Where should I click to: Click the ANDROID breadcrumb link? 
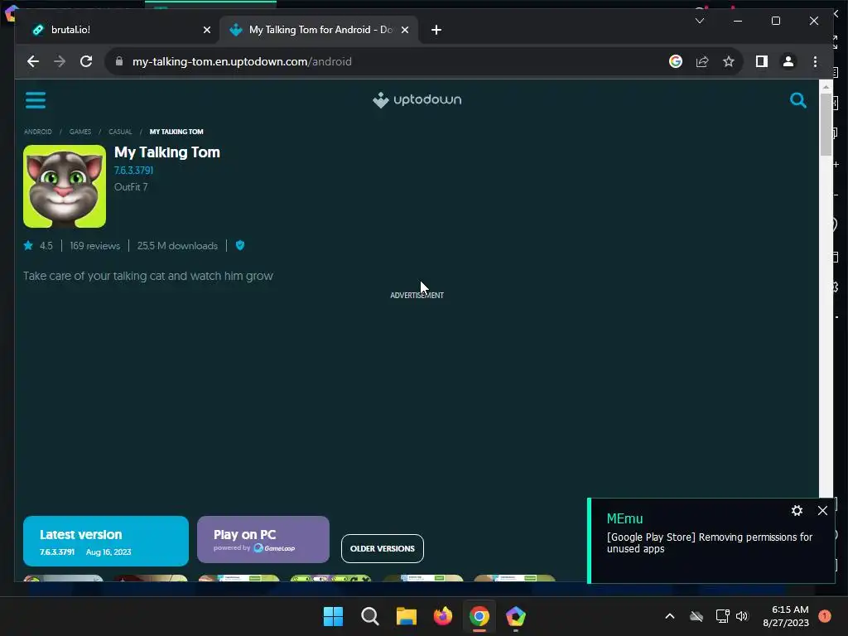tap(38, 132)
